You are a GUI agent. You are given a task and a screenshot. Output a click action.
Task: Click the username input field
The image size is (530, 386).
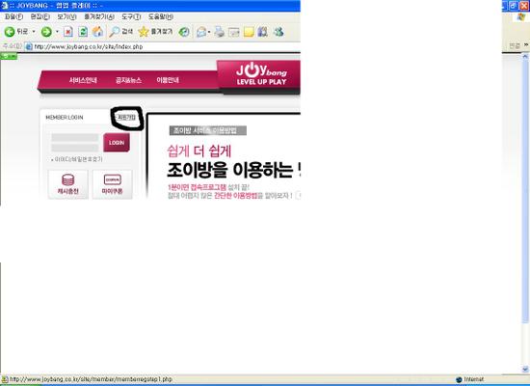(75, 137)
